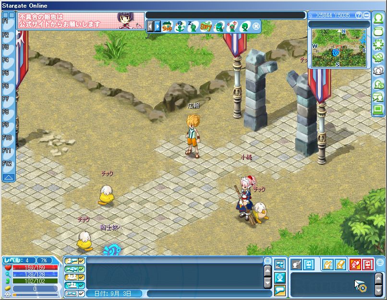The image size is (387, 300).
Task: Select the waving hand emote
Action: tap(218, 26)
